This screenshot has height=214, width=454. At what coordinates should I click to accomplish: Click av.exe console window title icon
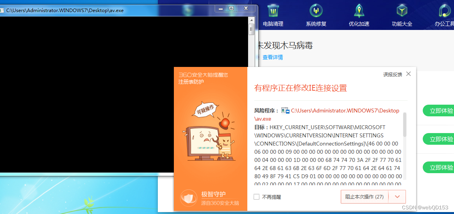[x=2, y=10]
